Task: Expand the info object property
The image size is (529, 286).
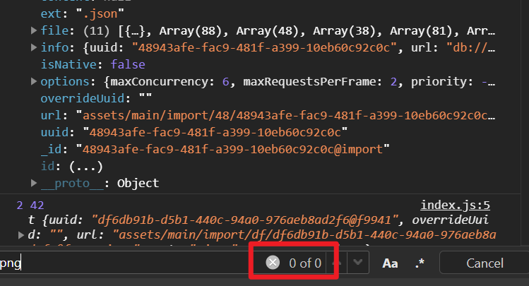Action: point(35,47)
